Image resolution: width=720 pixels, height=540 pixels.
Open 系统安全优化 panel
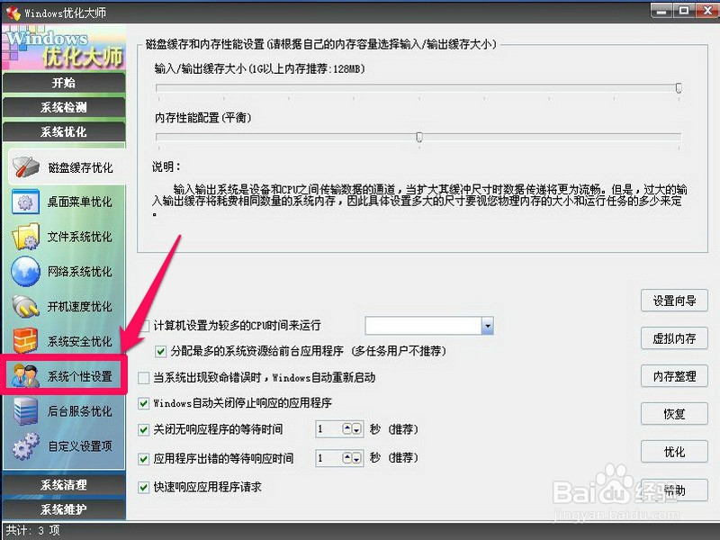(x=63, y=341)
